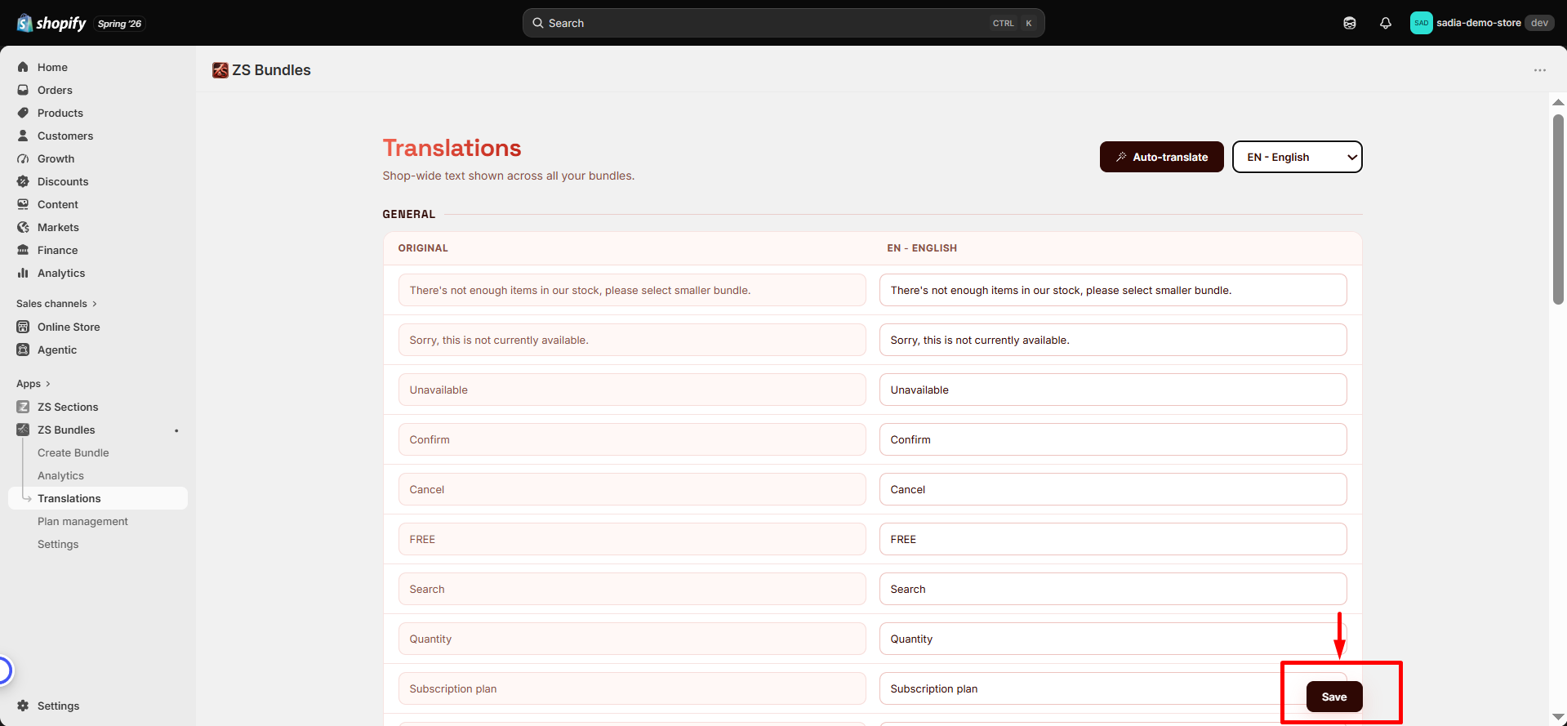Expand the Apps section
The width and height of the screenshot is (1567, 726).
pos(33,384)
